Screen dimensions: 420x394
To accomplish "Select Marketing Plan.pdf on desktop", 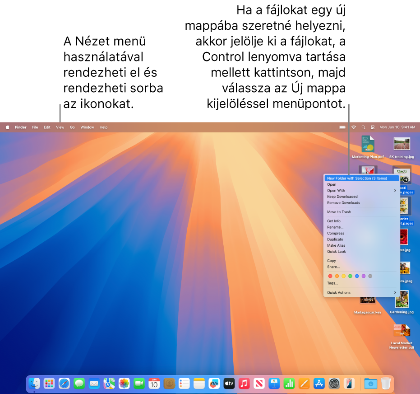I will pos(368,147).
